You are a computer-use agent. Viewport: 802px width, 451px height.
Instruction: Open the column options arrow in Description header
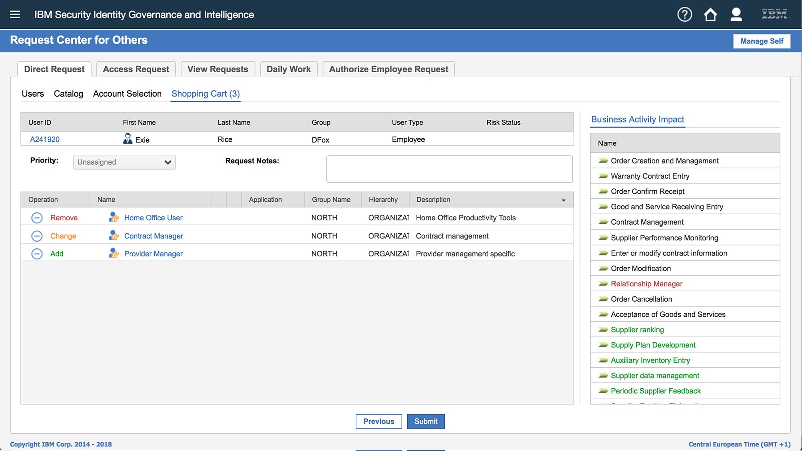(x=564, y=200)
